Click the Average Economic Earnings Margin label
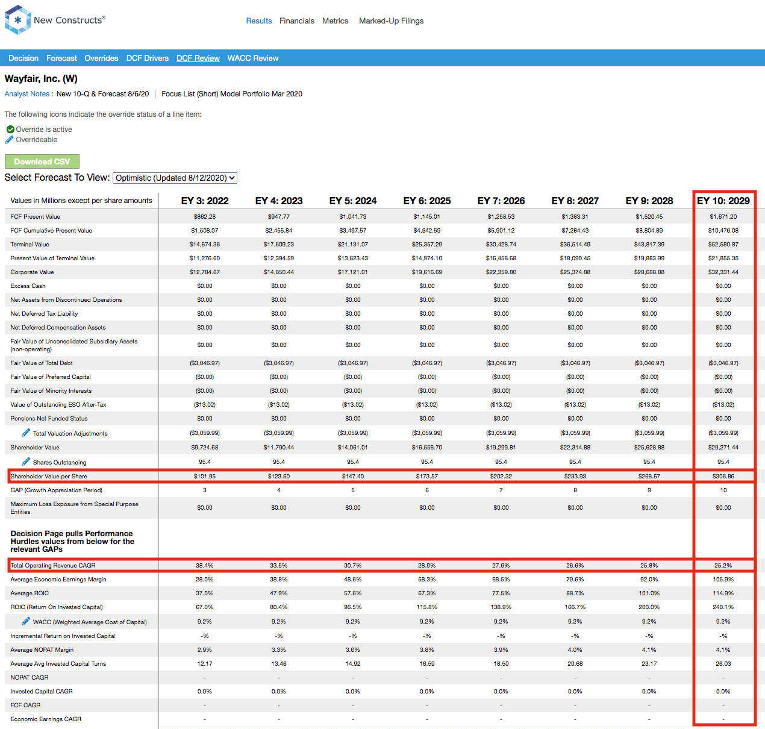 58,579
